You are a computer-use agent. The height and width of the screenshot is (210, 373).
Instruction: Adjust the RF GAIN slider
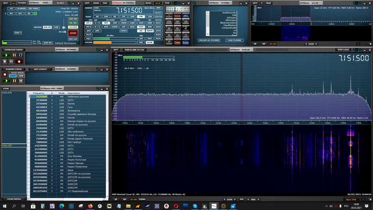click(64, 27)
